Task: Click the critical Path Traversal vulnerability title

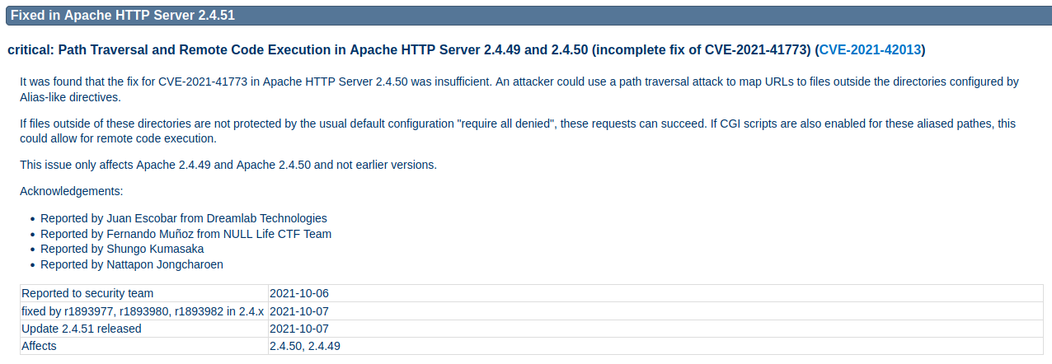Action: click(408, 50)
